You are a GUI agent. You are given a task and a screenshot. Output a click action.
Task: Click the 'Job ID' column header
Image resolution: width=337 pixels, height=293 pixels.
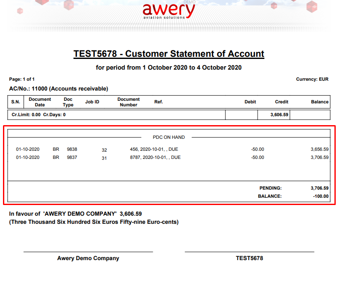pyautogui.click(x=92, y=102)
